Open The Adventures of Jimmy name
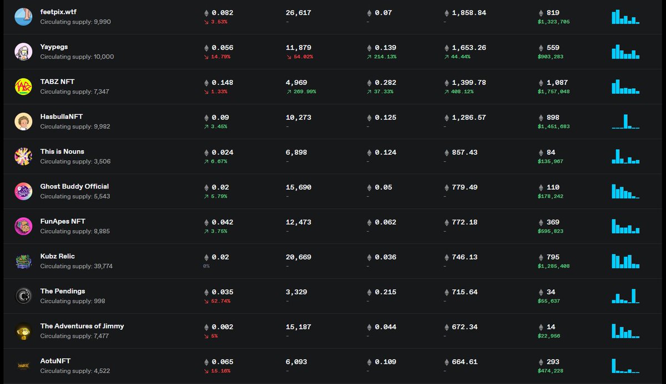Screen dimensions: 666x384 coord(82,326)
